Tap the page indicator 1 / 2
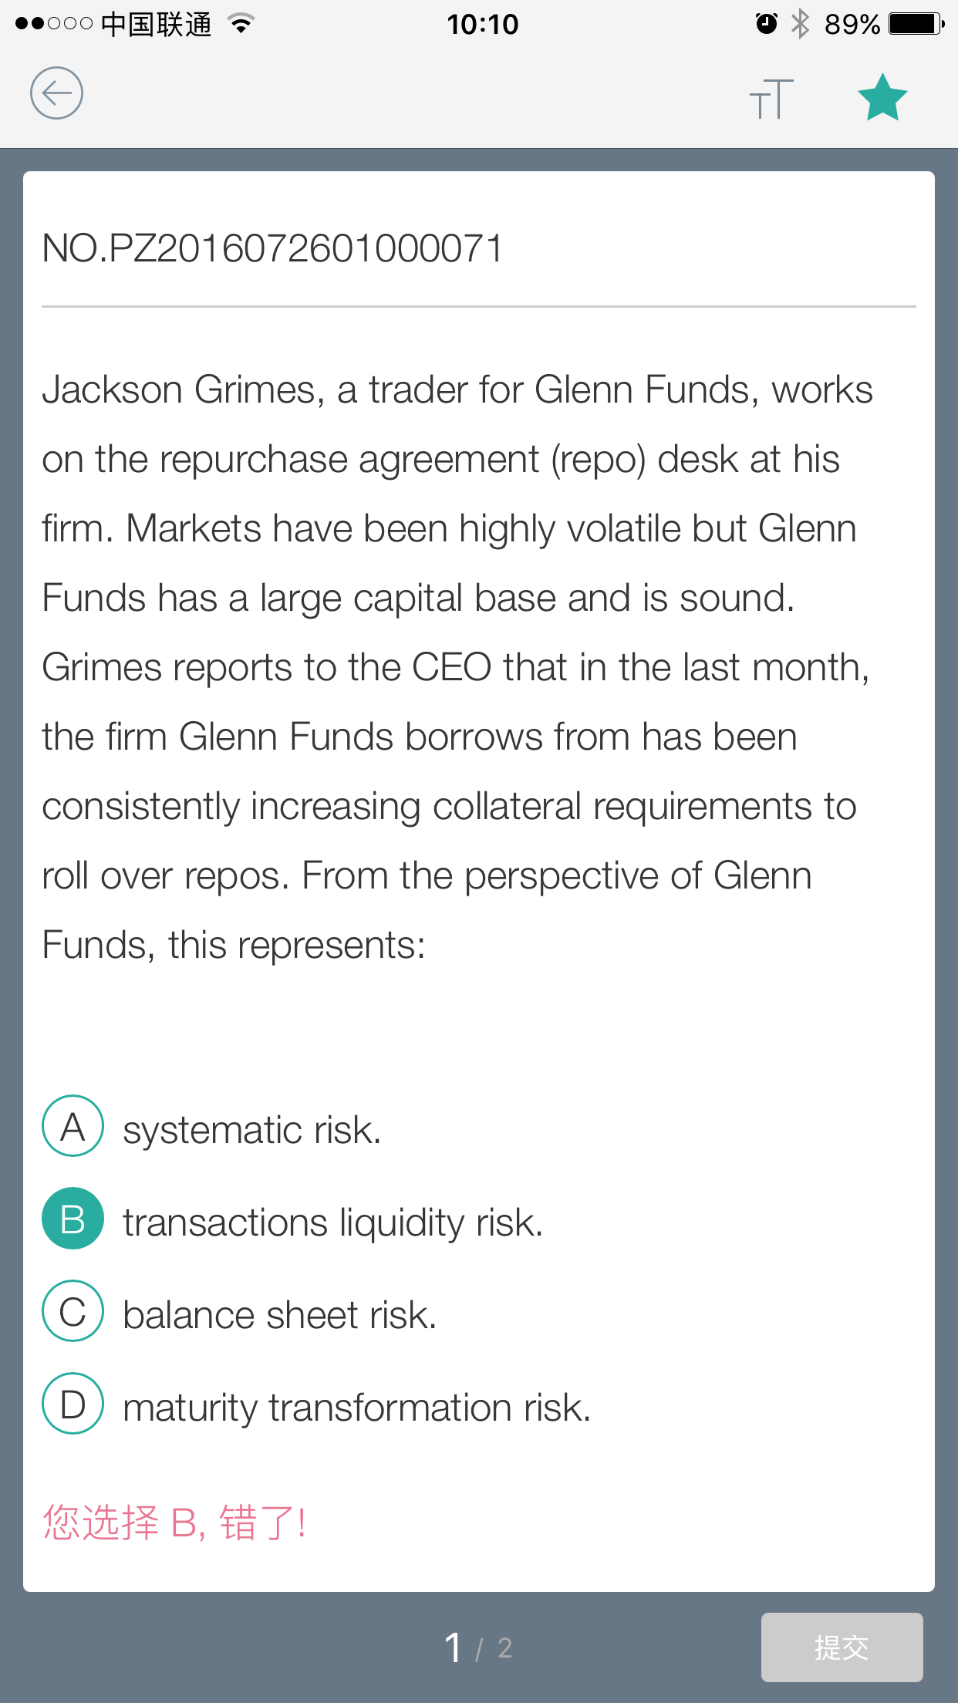Screen dimensions: 958x1703 [478, 1648]
